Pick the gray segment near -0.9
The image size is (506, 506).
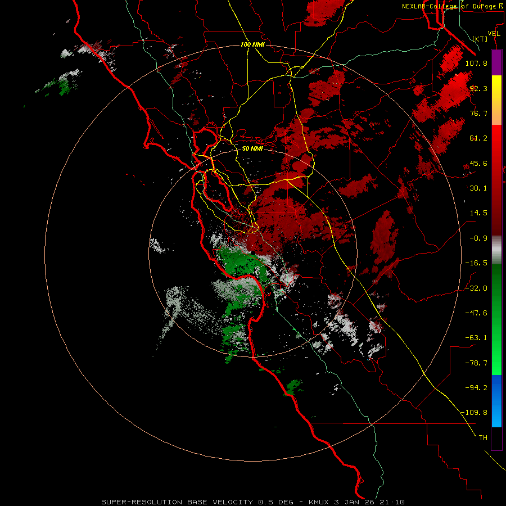click(x=496, y=250)
